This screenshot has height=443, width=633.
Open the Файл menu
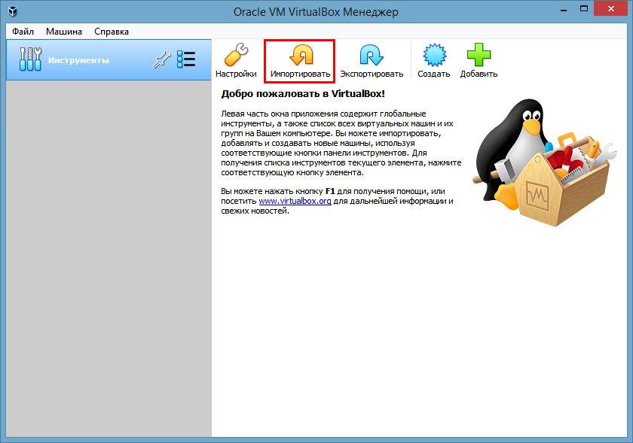pyautogui.click(x=23, y=32)
